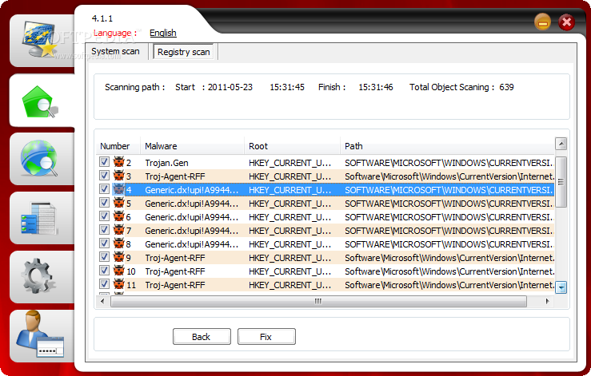Minimize the window with the orange button
This screenshot has height=376, width=591.
pyautogui.click(x=542, y=22)
